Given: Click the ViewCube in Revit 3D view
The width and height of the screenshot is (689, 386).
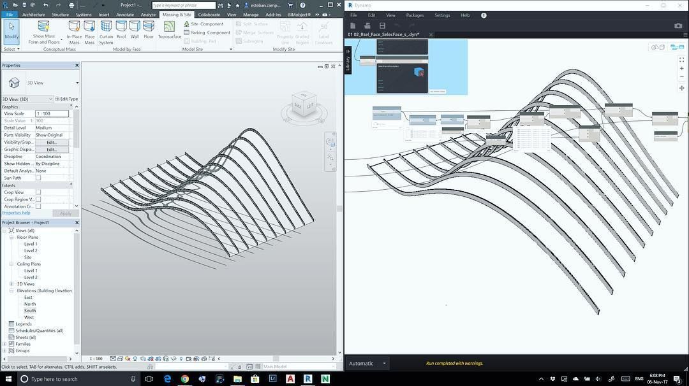Looking at the screenshot, I should click(304, 106).
